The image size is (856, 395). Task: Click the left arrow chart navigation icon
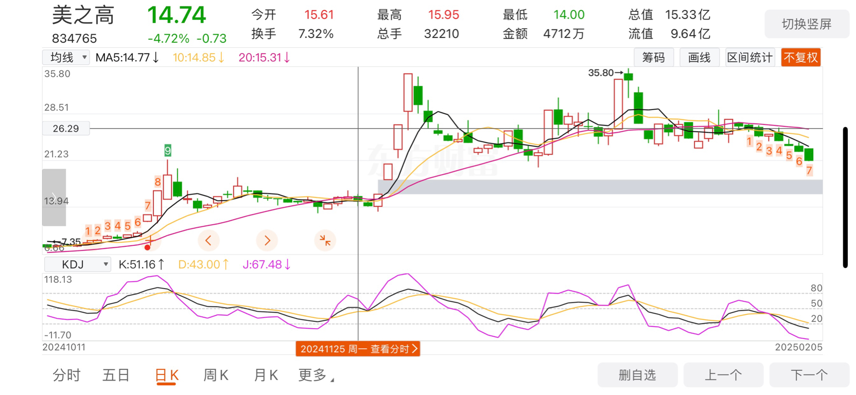[x=208, y=240]
